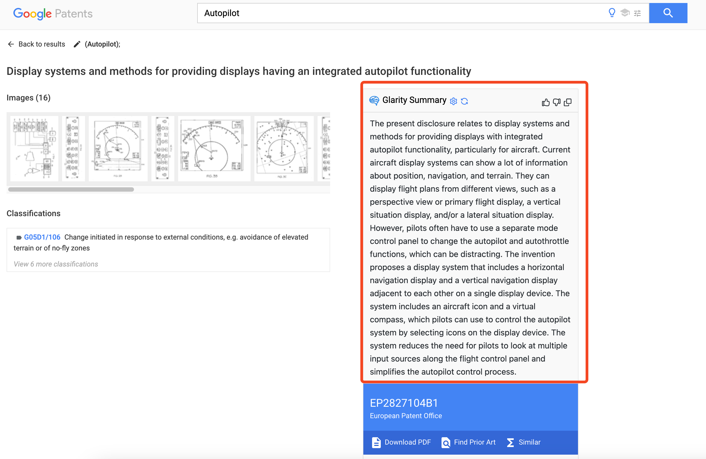The width and height of the screenshot is (706, 459).
Task: Open Google Scholar search option
Action: (625, 13)
